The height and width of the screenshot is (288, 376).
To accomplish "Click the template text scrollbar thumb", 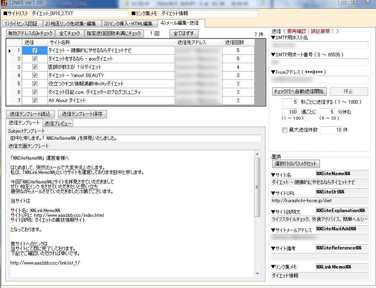I will coord(257,187).
